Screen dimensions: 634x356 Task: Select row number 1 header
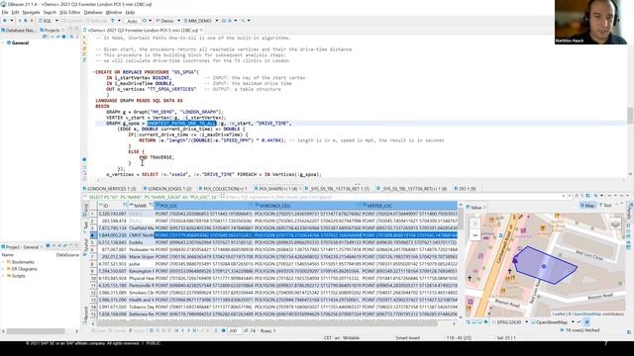93,214
